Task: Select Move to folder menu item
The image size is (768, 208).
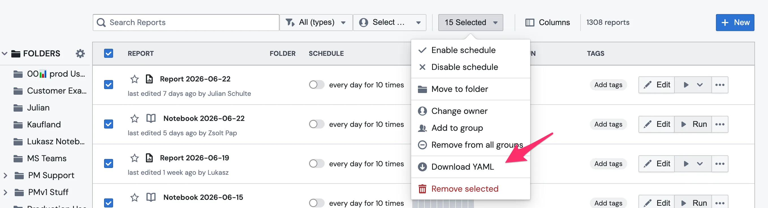Action: [x=471, y=89]
